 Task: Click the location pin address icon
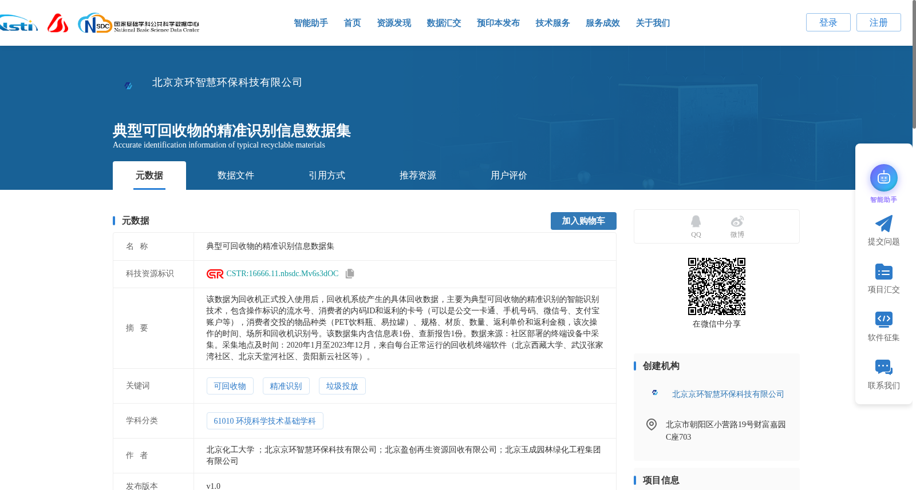(x=652, y=424)
